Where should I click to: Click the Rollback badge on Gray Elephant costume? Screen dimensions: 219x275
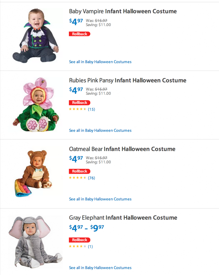[80, 240]
